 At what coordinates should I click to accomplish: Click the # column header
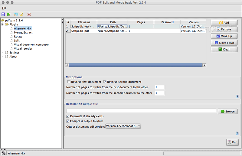(x=68, y=22)
